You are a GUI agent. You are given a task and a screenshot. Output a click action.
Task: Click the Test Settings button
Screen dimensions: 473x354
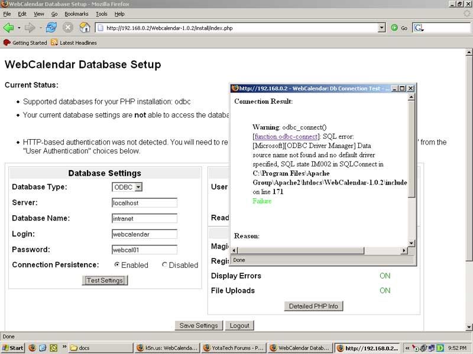tap(105, 280)
